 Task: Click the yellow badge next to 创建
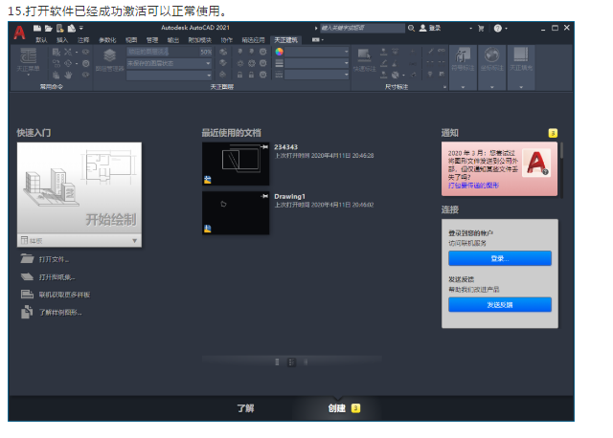(355, 408)
